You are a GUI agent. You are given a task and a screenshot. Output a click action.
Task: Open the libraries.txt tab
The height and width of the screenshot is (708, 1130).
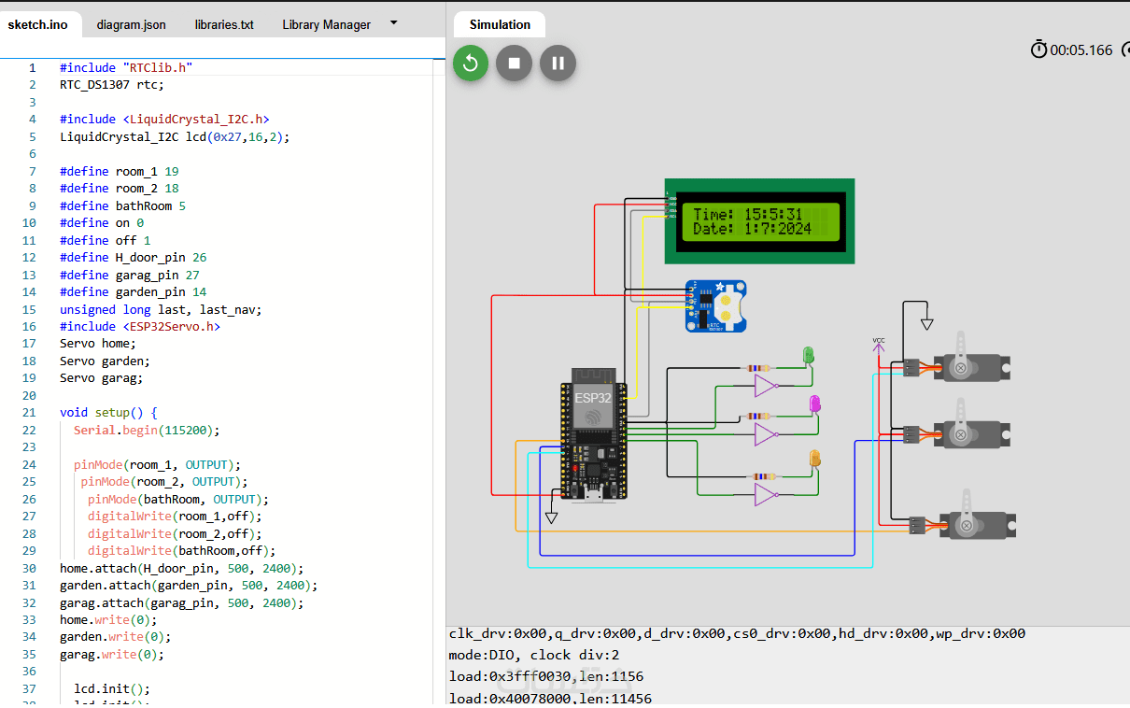(224, 25)
